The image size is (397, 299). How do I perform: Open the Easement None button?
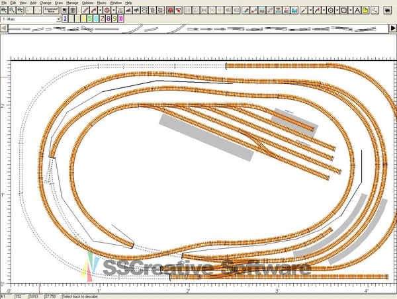click(52, 11)
